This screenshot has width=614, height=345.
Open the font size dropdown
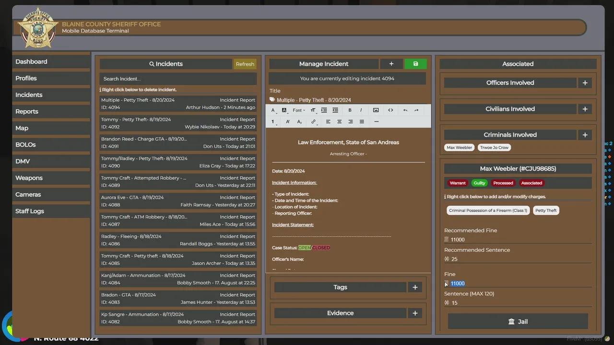(313, 110)
